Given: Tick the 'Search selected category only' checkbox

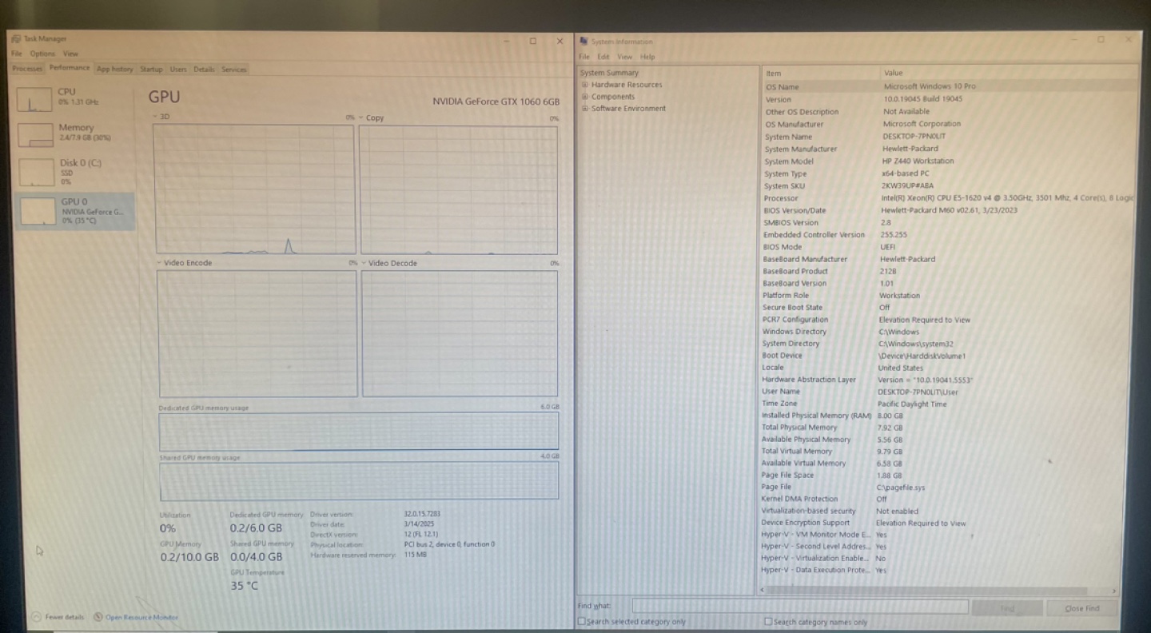Looking at the screenshot, I should (x=582, y=621).
